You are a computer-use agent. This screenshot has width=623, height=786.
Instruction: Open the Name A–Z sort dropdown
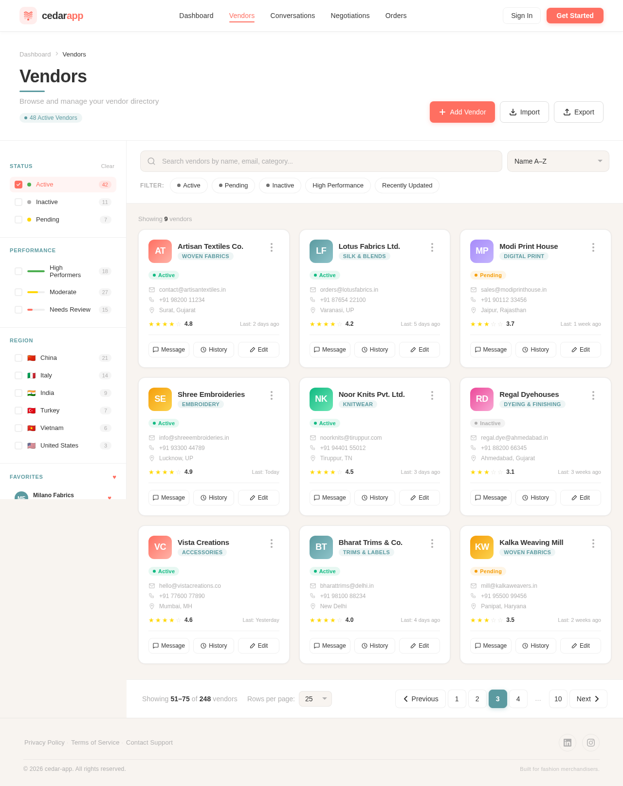click(558, 161)
